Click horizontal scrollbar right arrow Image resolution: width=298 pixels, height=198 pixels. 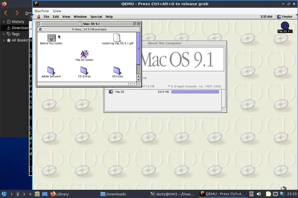point(134,84)
